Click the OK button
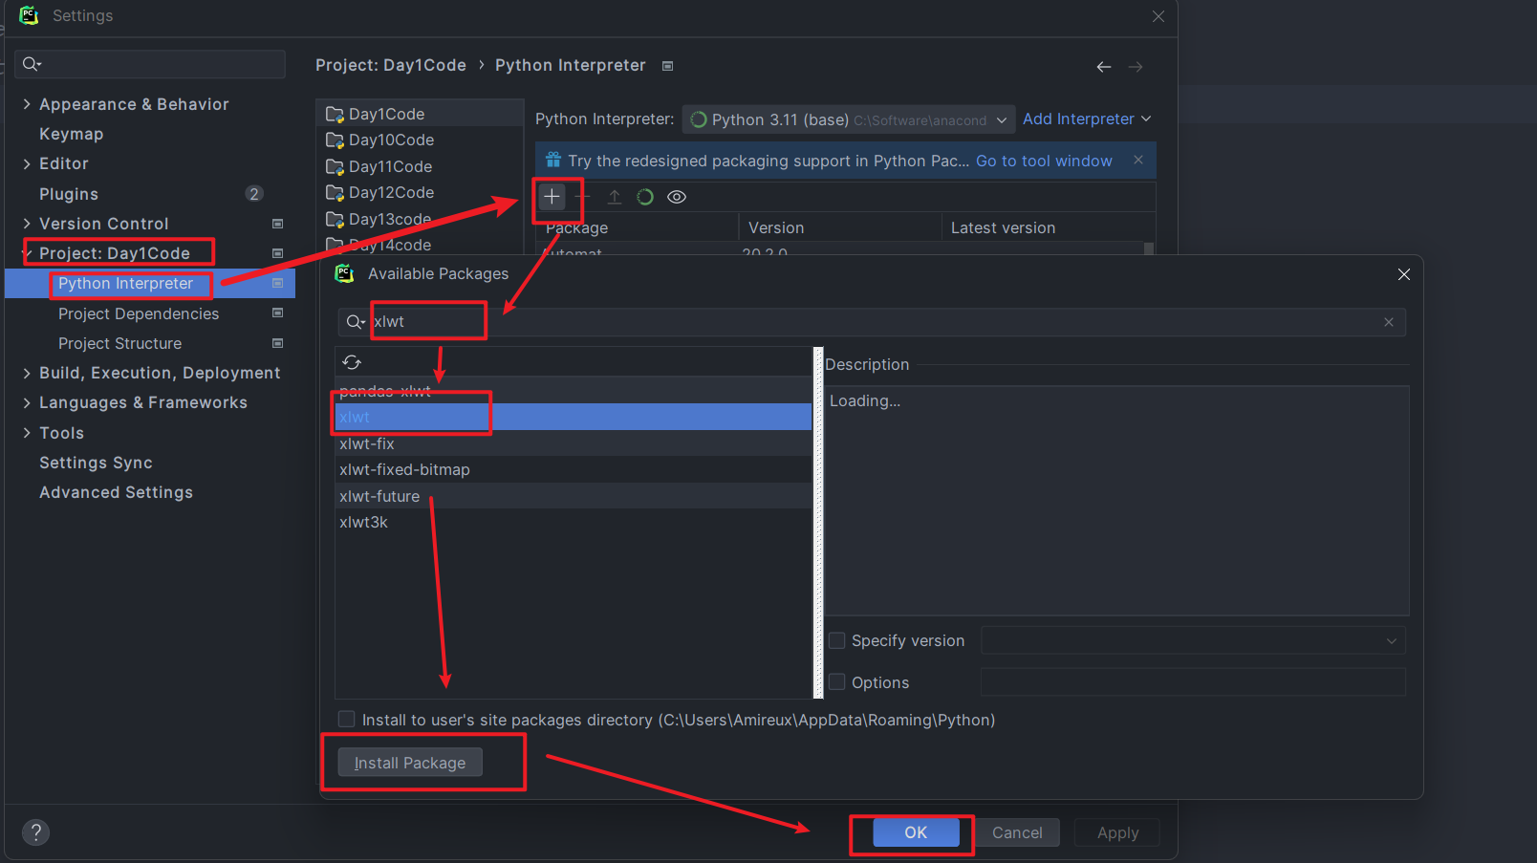 (916, 832)
